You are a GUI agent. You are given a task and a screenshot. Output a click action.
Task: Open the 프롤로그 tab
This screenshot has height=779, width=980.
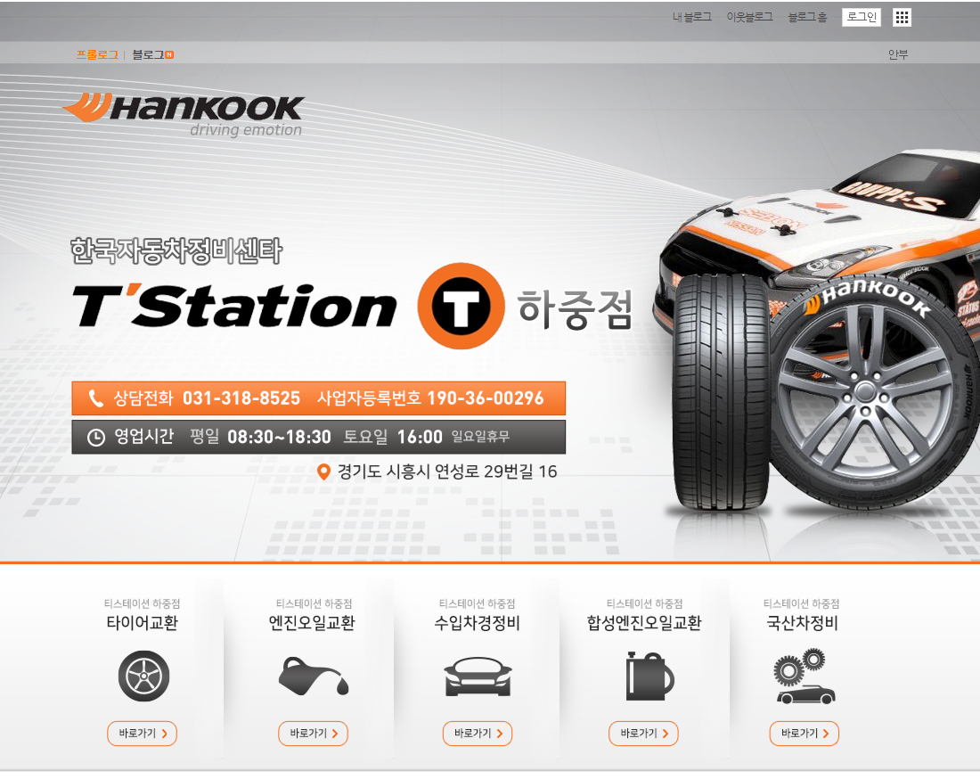97,55
